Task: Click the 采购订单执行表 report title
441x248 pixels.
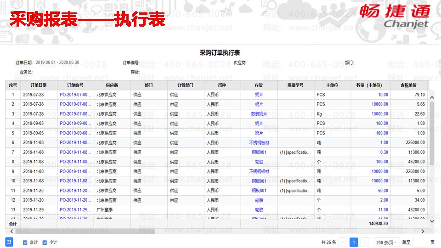Action: pos(220,52)
